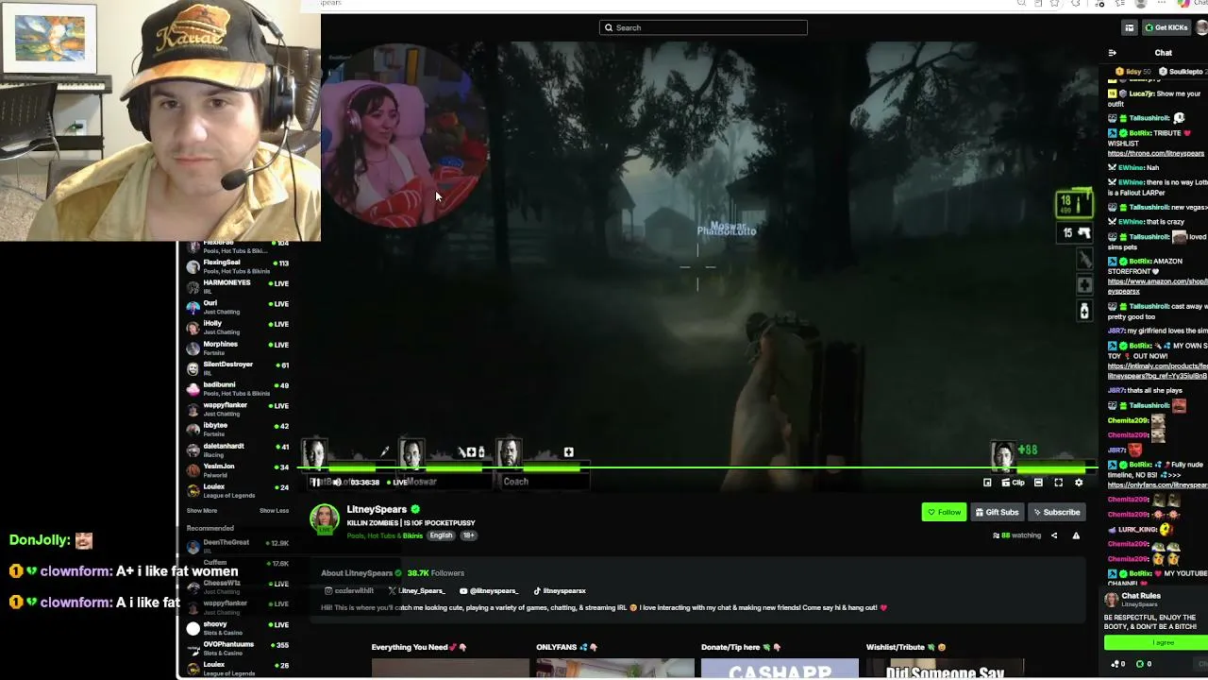Open shoovy recommended channel
Image resolution: width=1208 pixels, height=680 pixels.
[x=238, y=628]
